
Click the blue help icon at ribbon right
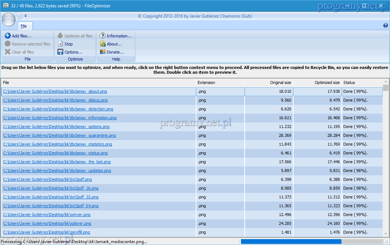[386, 26]
